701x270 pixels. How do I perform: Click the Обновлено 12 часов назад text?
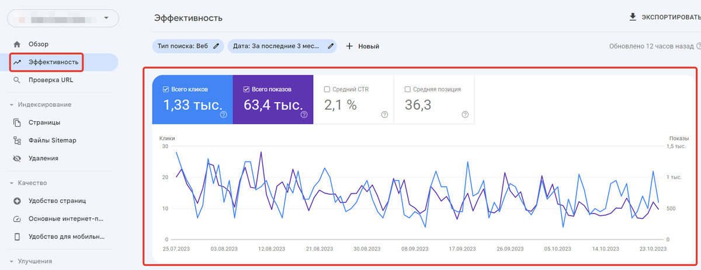[x=652, y=46]
